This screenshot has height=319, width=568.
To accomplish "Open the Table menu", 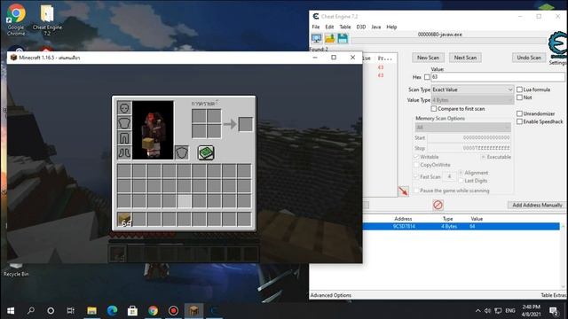I will 345,27.
